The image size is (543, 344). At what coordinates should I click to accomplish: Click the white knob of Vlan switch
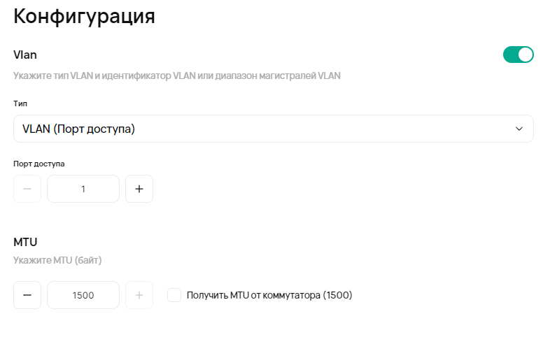click(x=525, y=55)
